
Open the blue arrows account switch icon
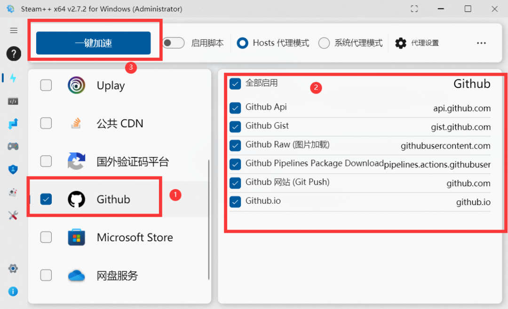(x=13, y=124)
